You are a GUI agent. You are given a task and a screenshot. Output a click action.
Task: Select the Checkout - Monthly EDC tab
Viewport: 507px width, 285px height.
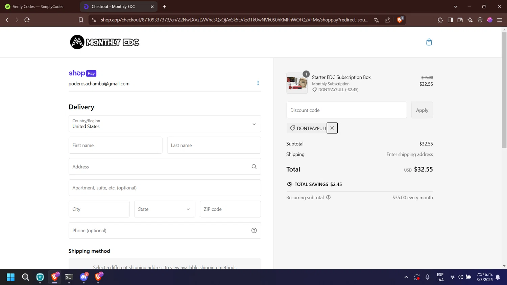coord(118,6)
